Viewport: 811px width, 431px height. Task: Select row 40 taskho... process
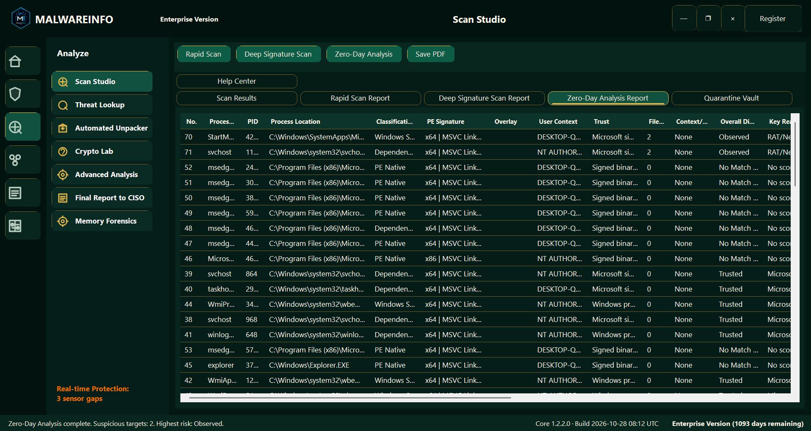[x=486, y=289]
